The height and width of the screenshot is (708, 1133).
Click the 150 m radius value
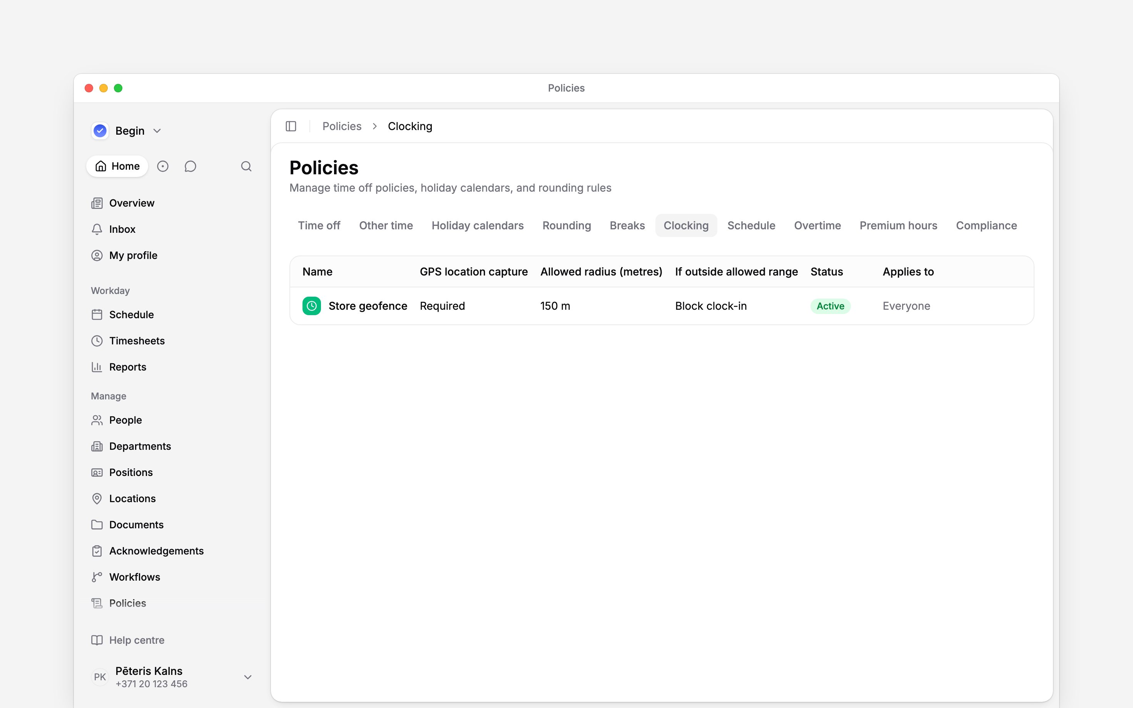(x=555, y=306)
